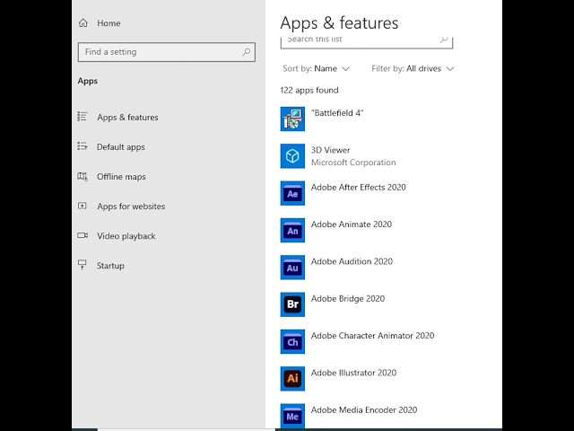
Task: Click the 122 apps found text
Action: (309, 90)
